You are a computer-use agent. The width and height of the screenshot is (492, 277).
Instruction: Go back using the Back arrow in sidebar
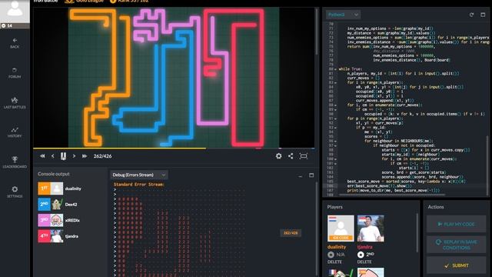click(x=15, y=43)
